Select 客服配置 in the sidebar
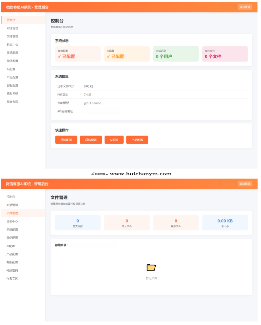Image resolution: width=261 pixels, height=325 pixels. point(12,85)
